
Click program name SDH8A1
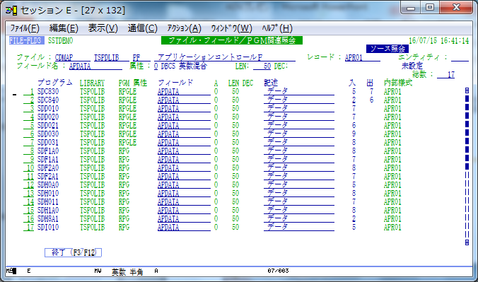point(48,218)
